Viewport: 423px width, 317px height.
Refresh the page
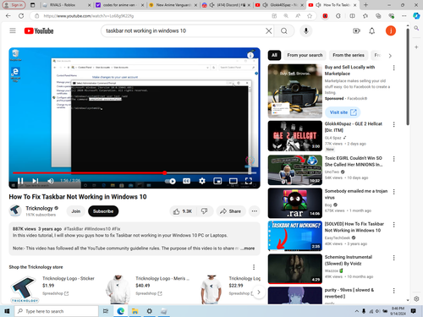[21, 16]
